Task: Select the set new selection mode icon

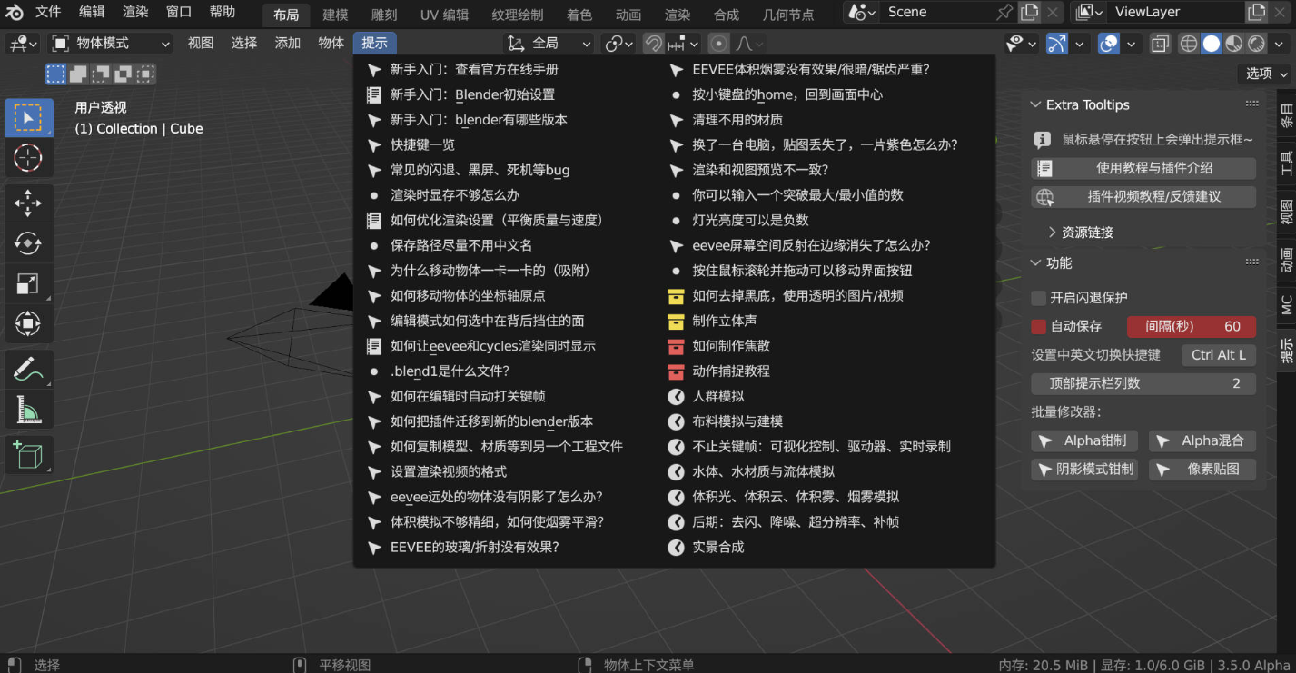Action: click(56, 74)
